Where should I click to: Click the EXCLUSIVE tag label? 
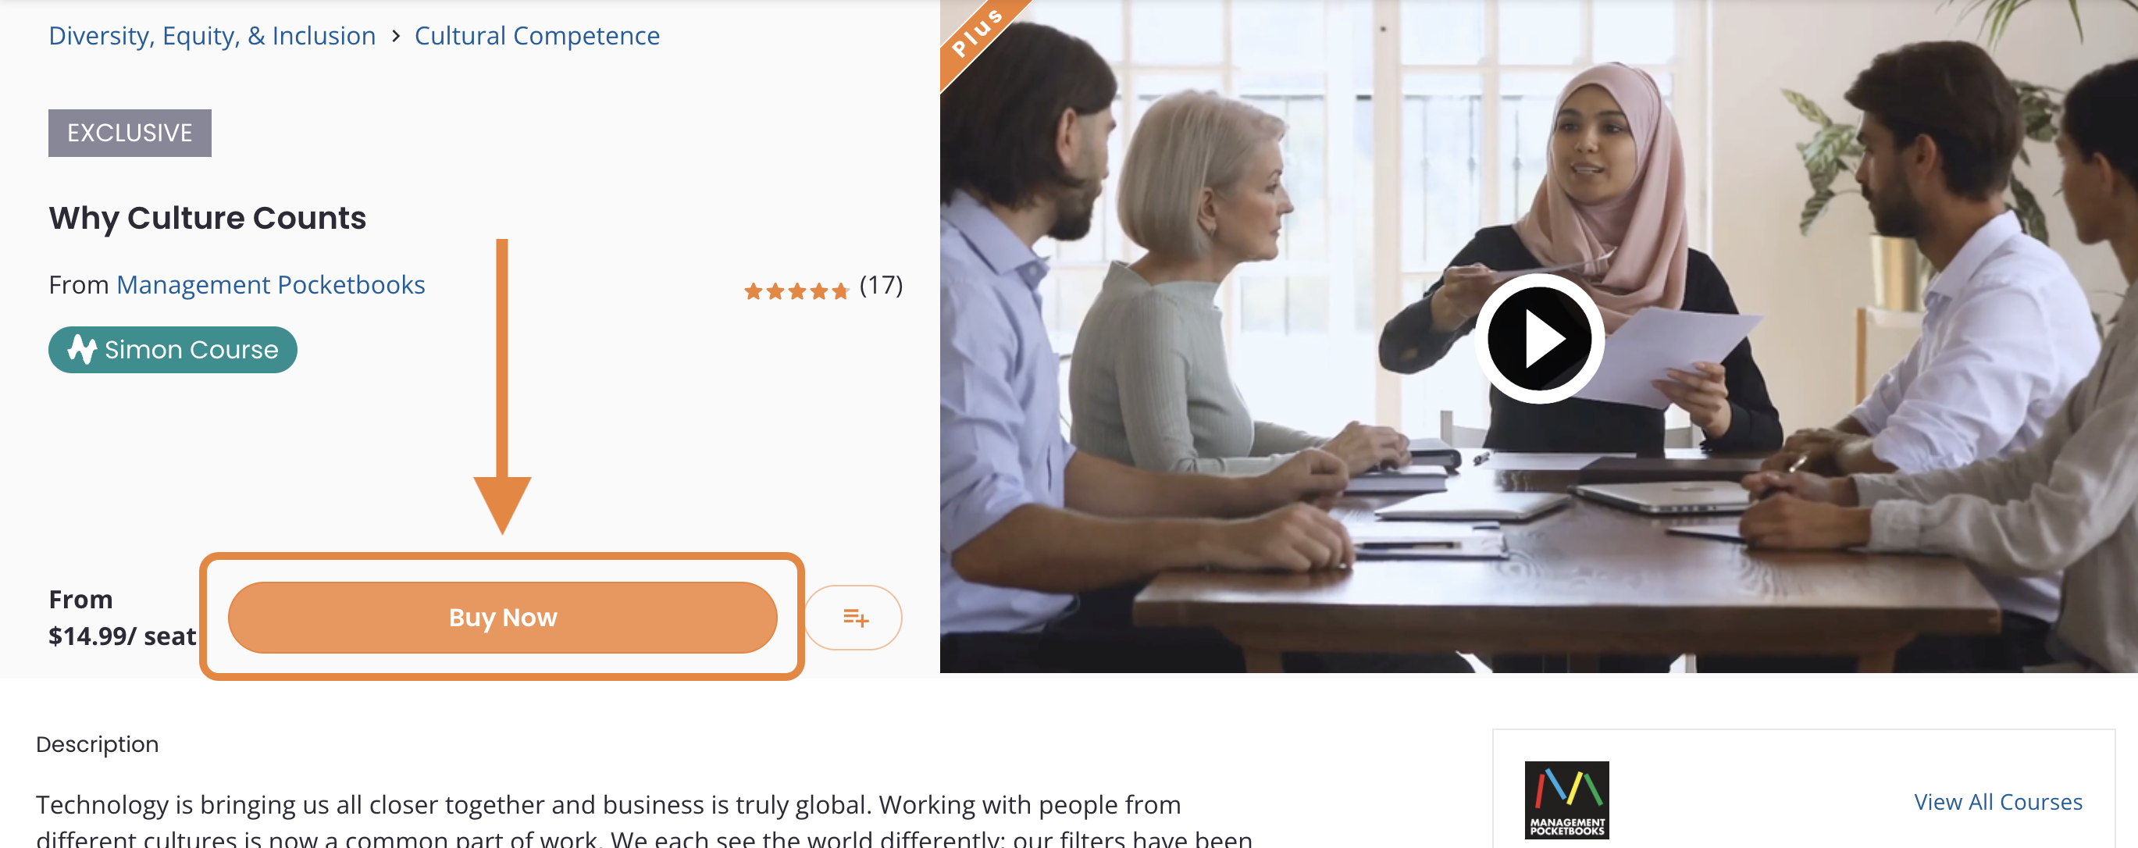(x=130, y=133)
